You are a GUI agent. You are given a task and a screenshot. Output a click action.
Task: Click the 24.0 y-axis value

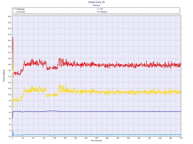click(10, 40)
